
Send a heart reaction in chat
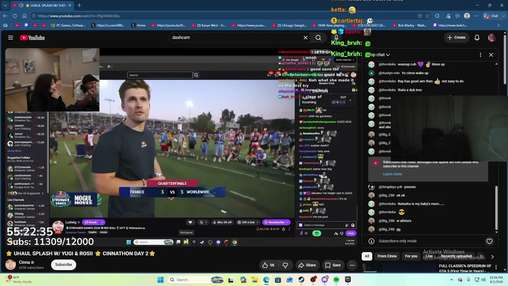(x=489, y=241)
